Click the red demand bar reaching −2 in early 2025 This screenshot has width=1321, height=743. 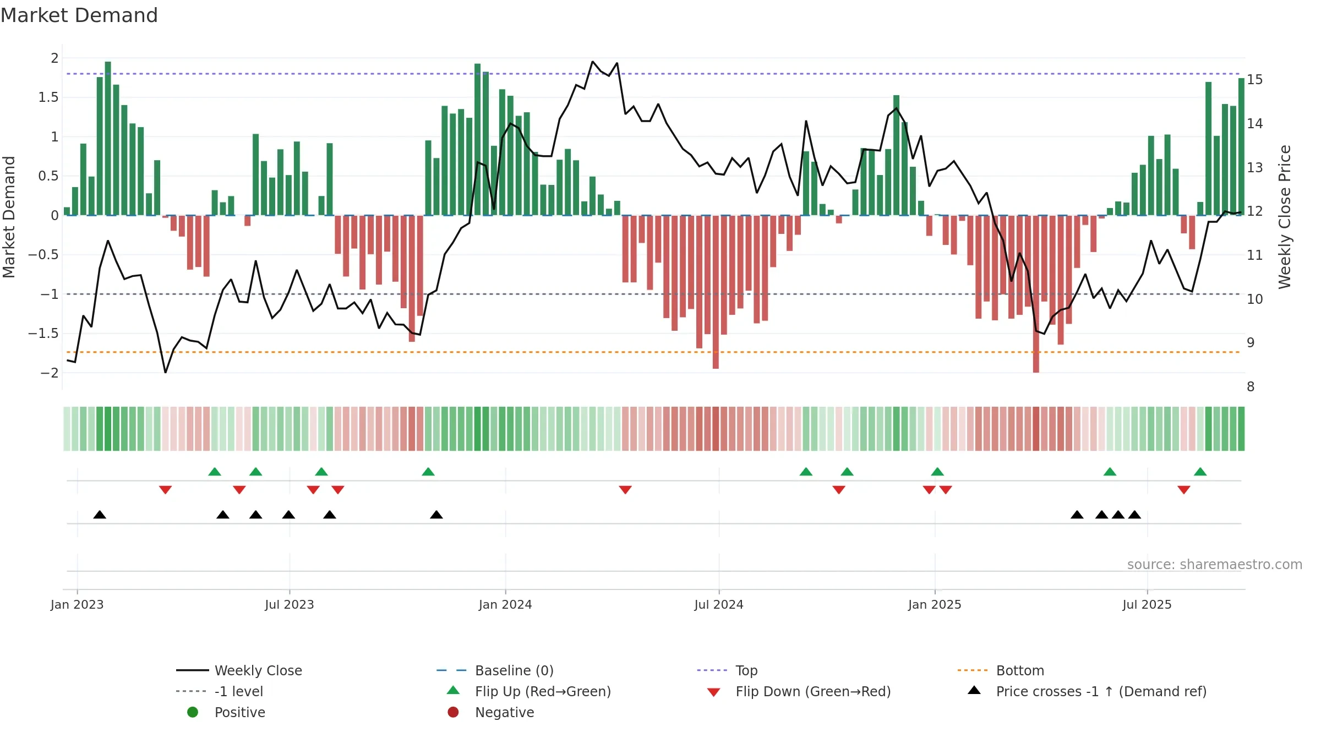tap(1036, 294)
